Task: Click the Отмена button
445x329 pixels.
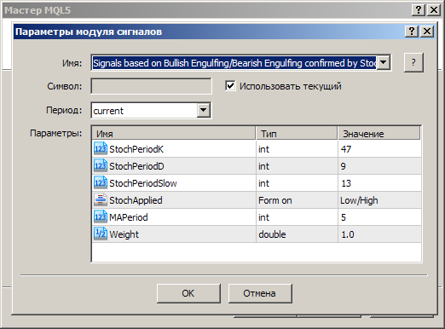Action: 260,293
